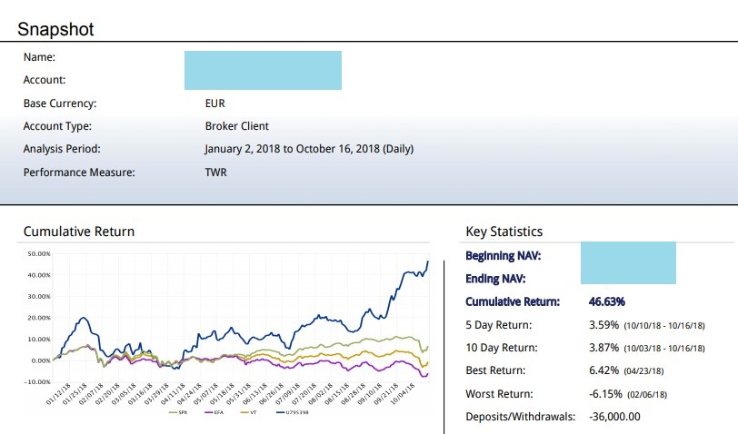Image resolution: width=738 pixels, height=434 pixels.
Task: Click the Cumulative Return chart title
Action: click(79, 232)
